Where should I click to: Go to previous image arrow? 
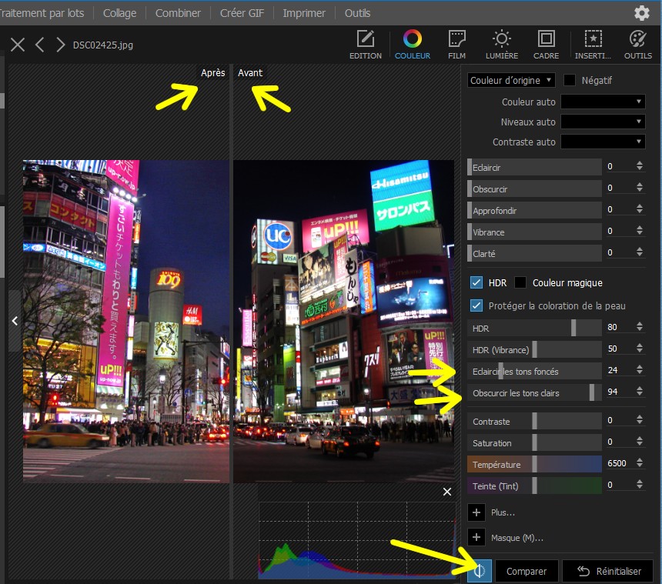pyautogui.click(x=40, y=45)
